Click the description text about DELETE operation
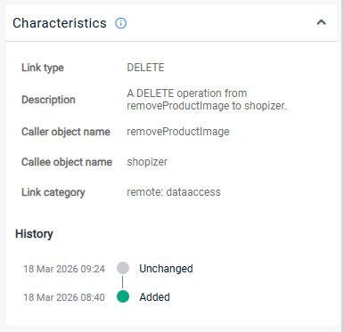This screenshot has height=332, width=344. [x=207, y=100]
